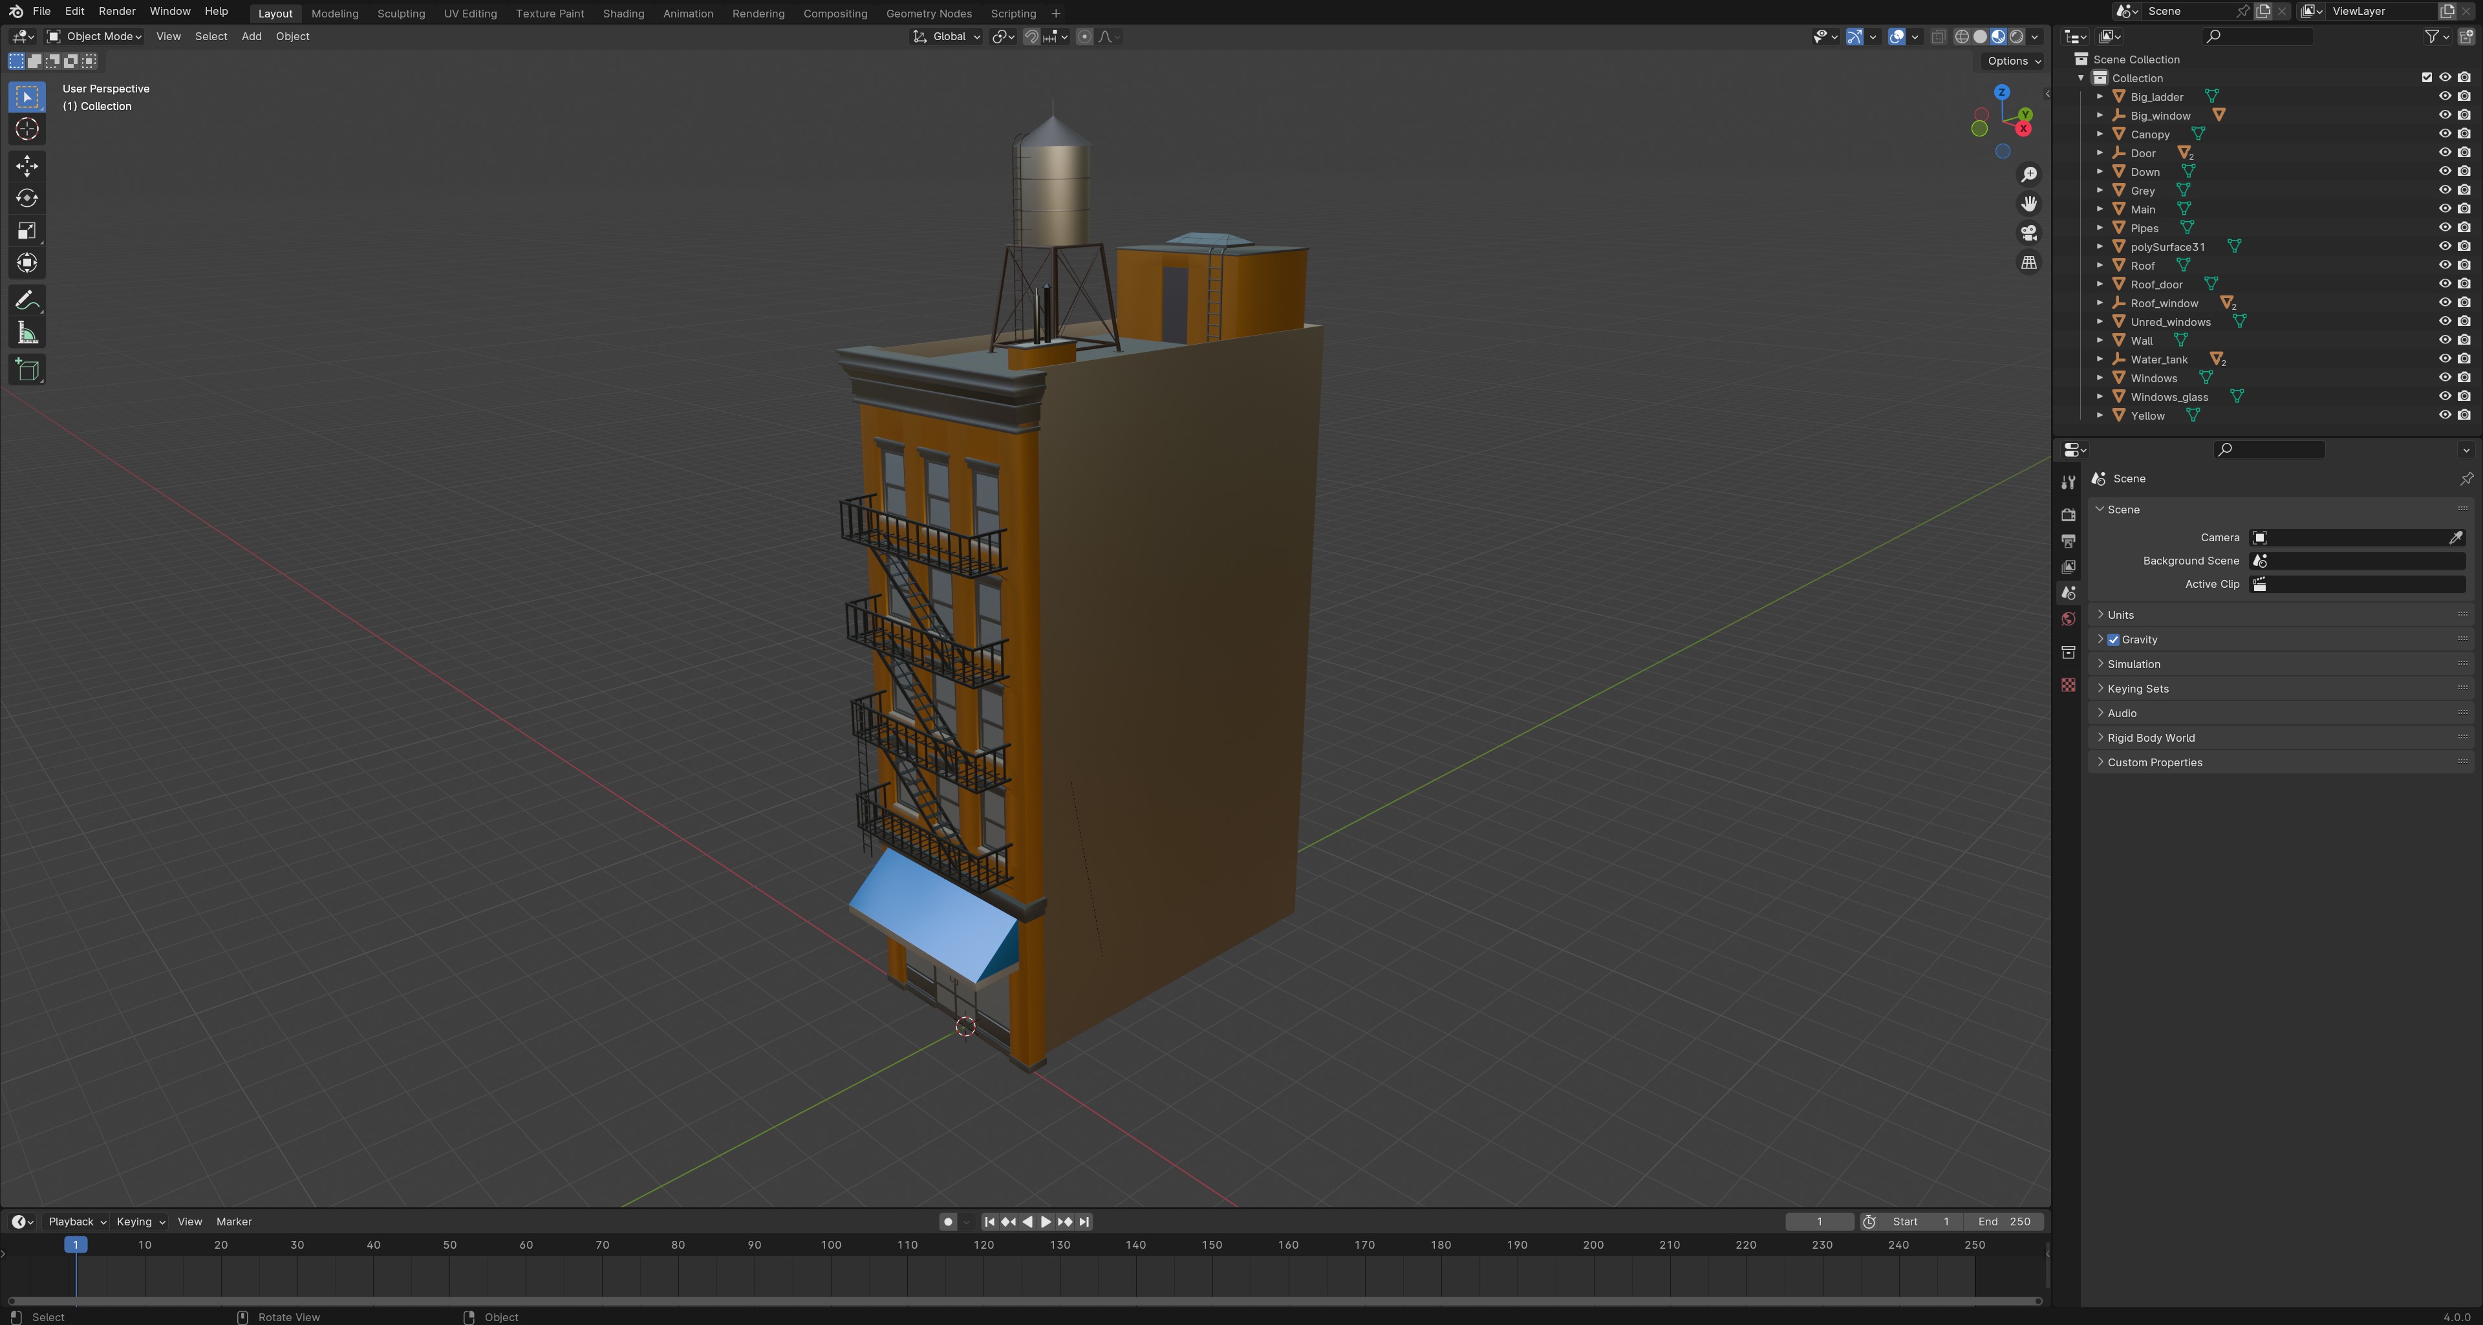
Task: Switch to rendered viewport shading
Action: 2017,37
